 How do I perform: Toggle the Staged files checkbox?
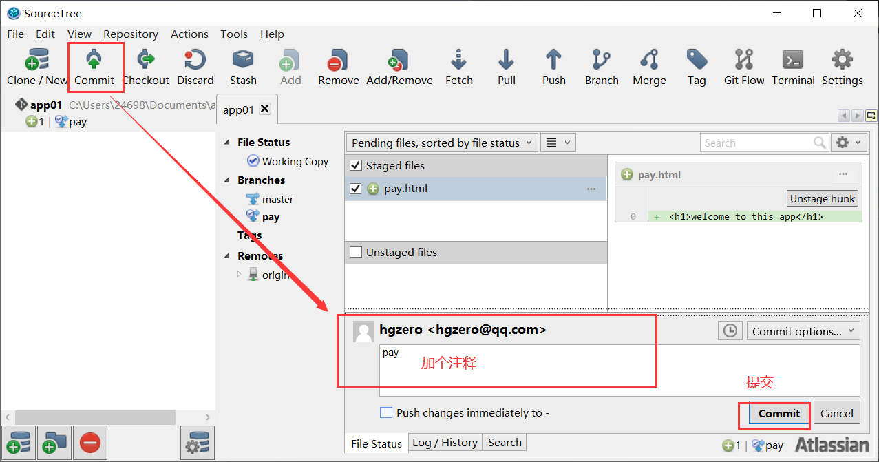356,165
